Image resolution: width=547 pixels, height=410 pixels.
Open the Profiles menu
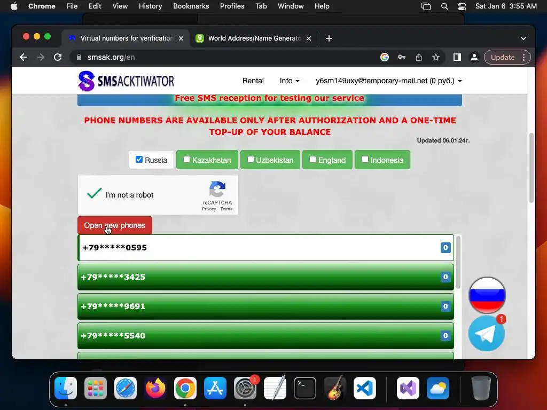pos(232,6)
